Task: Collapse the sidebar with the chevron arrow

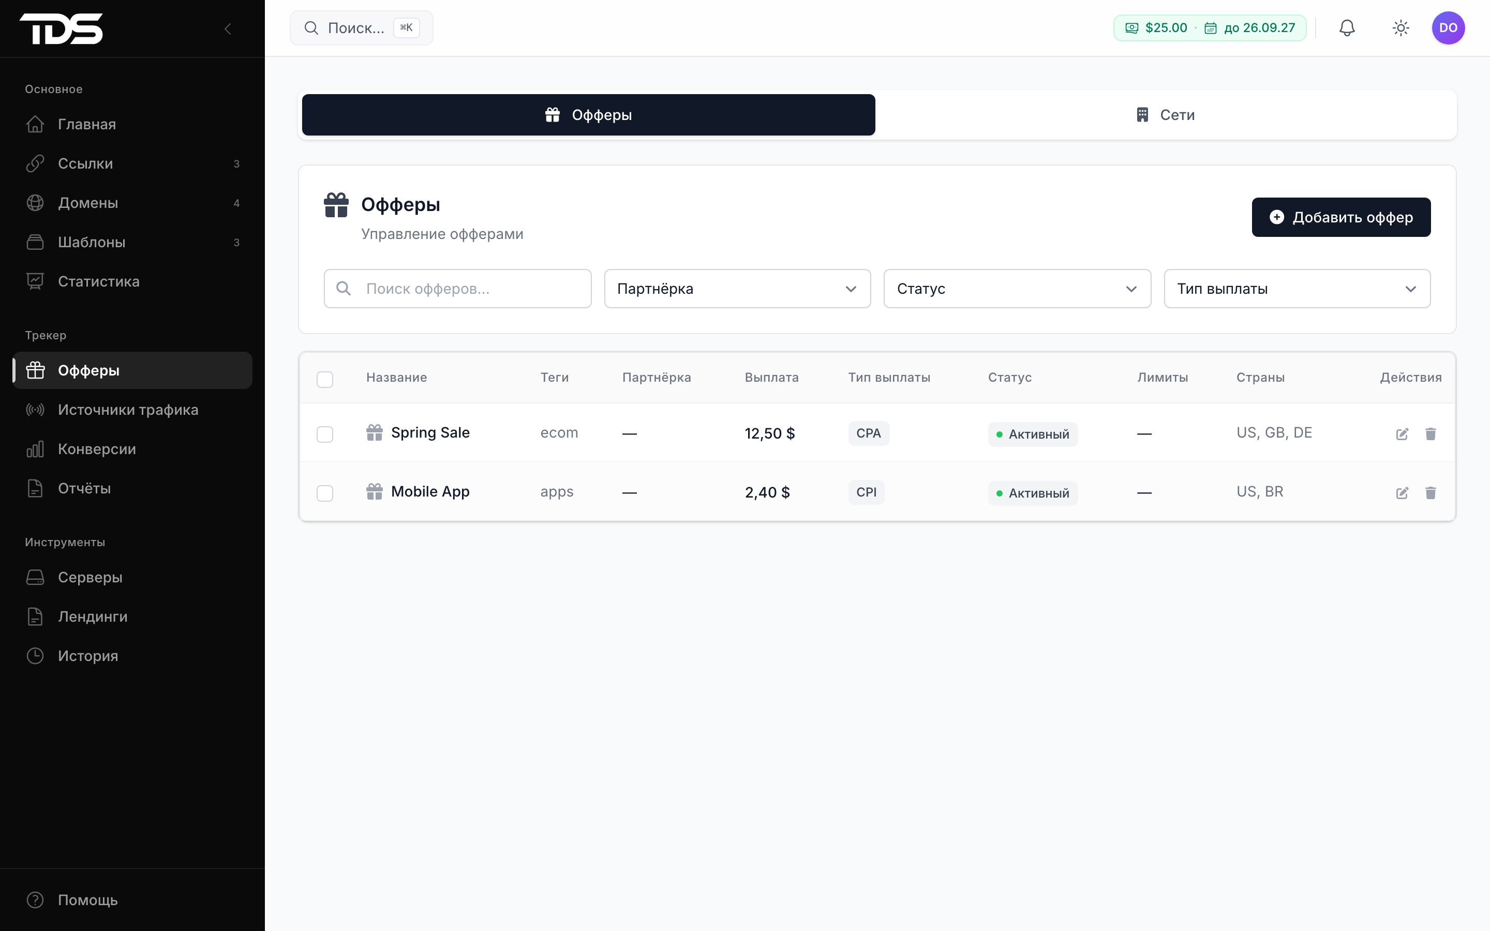Action: coord(228,29)
